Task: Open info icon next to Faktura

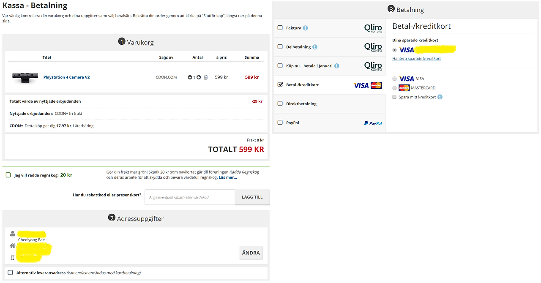Action: click(306, 28)
